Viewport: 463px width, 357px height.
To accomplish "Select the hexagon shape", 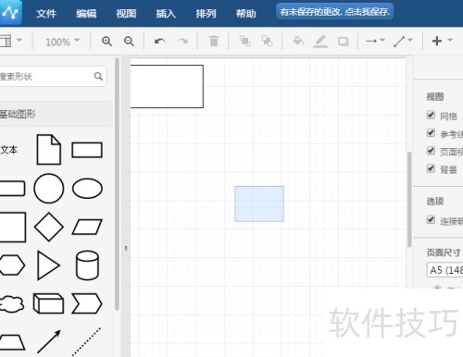I will (x=12, y=265).
